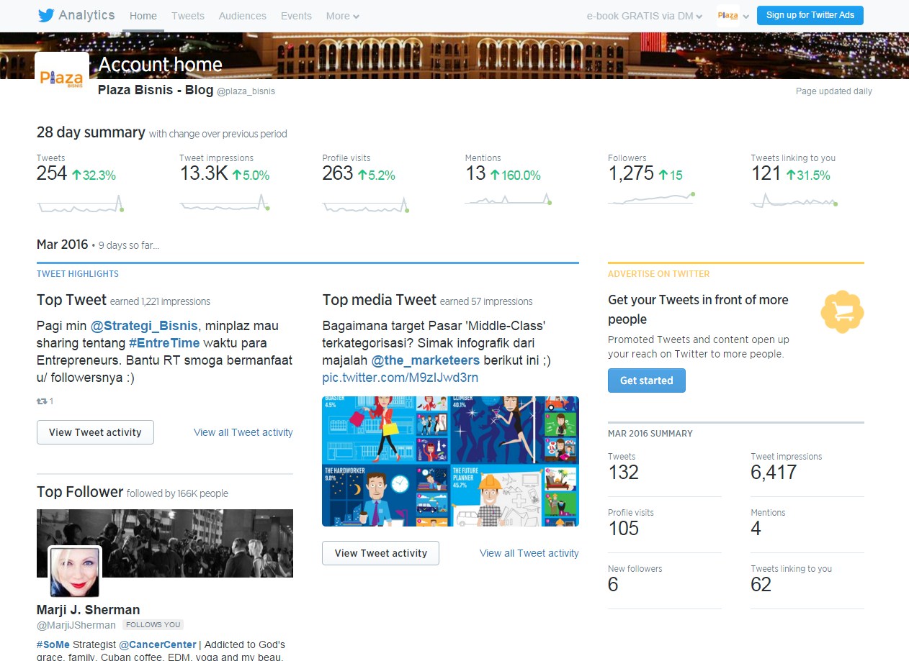The width and height of the screenshot is (909, 661).
Task: Click the Account home heading
Action: pos(161,65)
